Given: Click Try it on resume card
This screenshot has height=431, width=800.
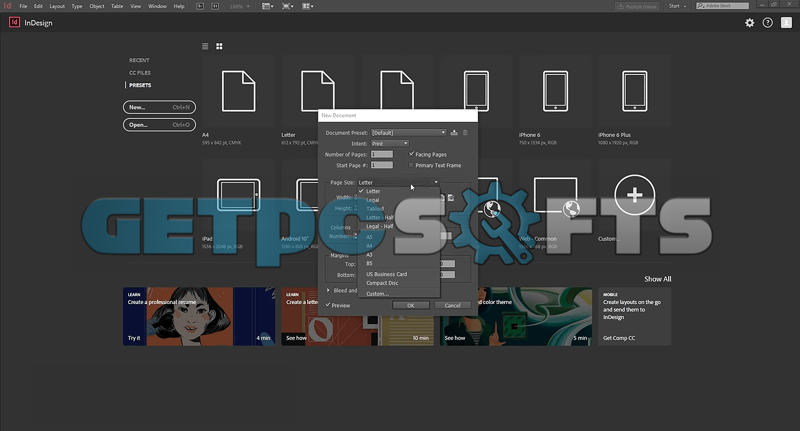Looking at the screenshot, I should [x=134, y=338].
